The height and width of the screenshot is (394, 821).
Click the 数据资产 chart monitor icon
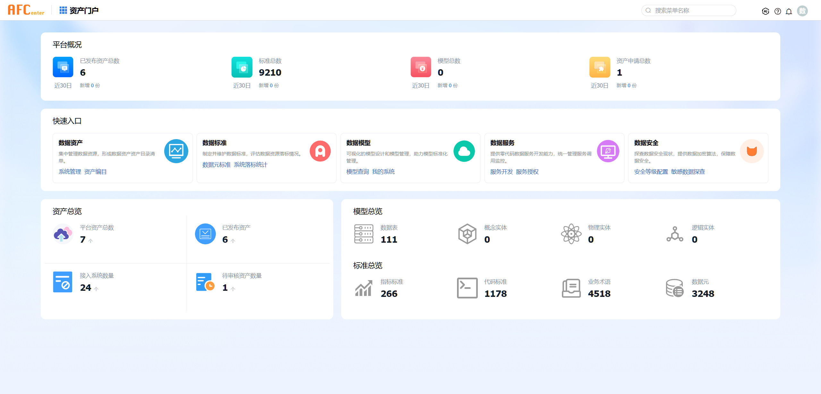(x=176, y=151)
